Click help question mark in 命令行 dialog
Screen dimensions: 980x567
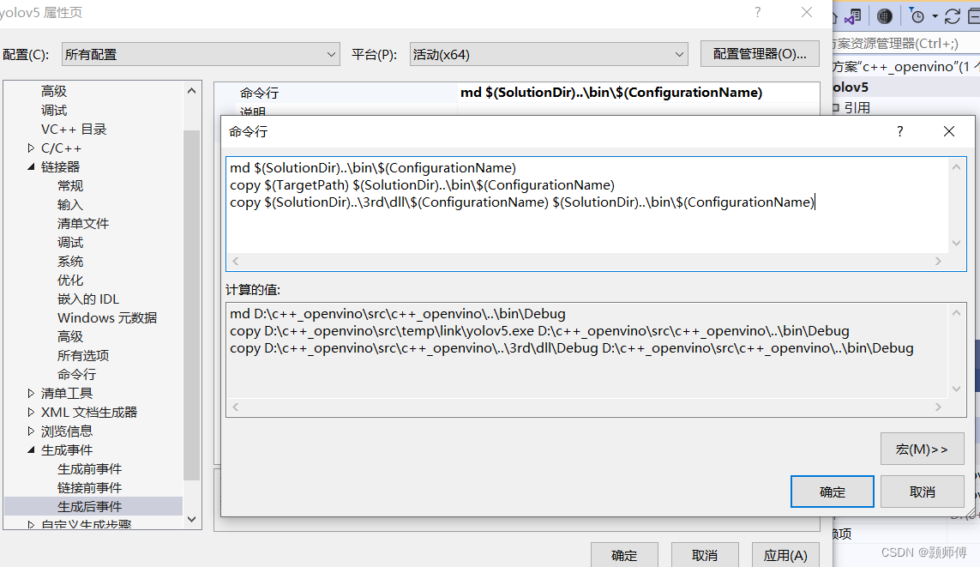pyautogui.click(x=900, y=131)
